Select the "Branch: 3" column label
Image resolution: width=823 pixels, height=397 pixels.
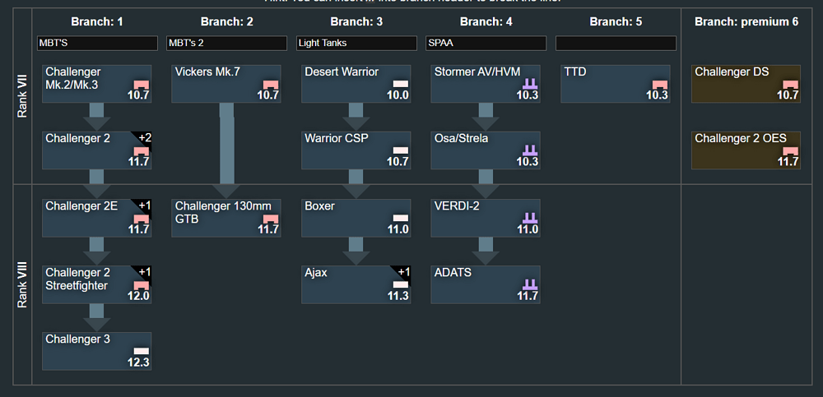[x=356, y=22]
